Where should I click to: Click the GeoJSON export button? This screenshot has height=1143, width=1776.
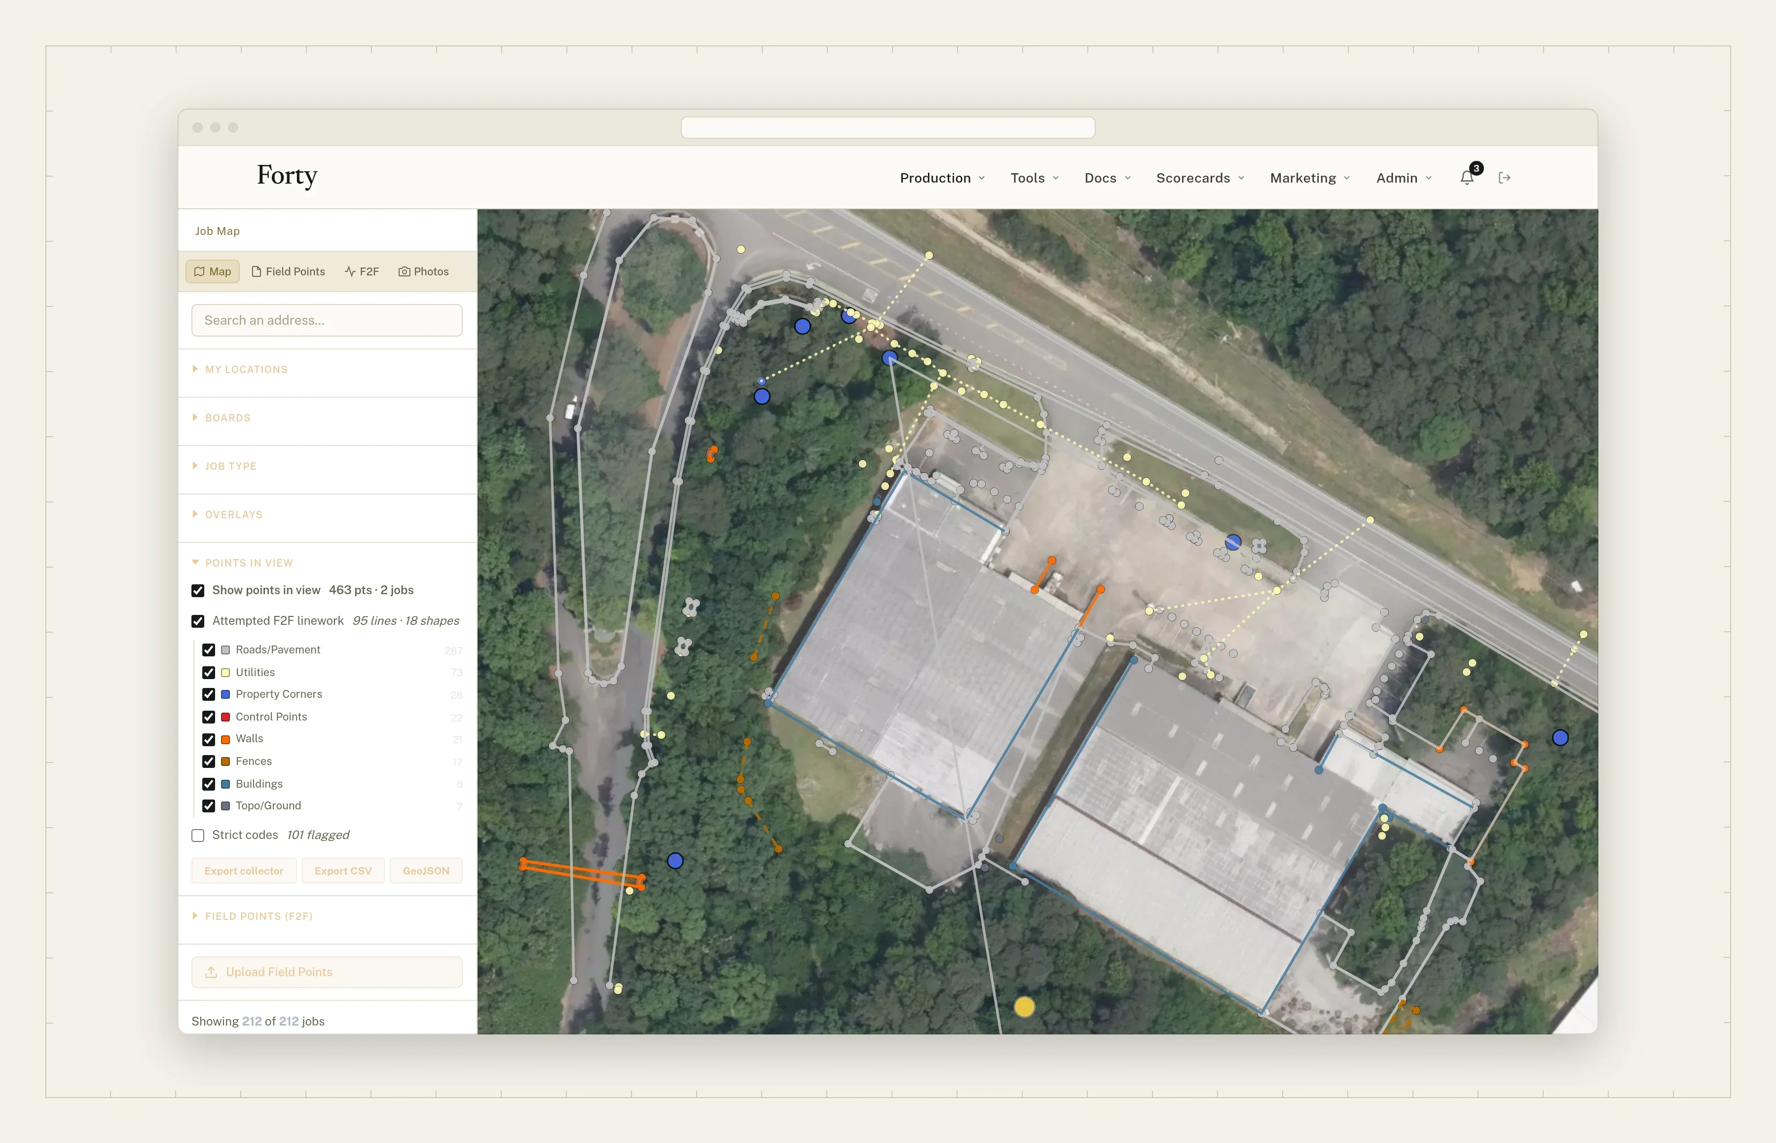click(426, 871)
